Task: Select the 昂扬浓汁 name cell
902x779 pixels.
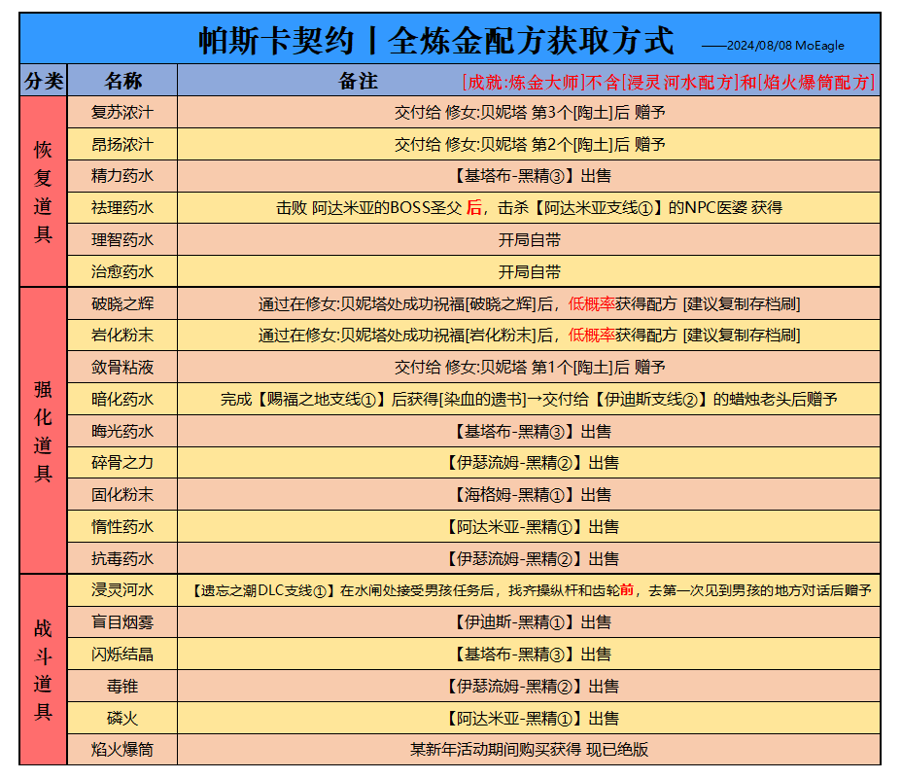Action: click(x=122, y=144)
